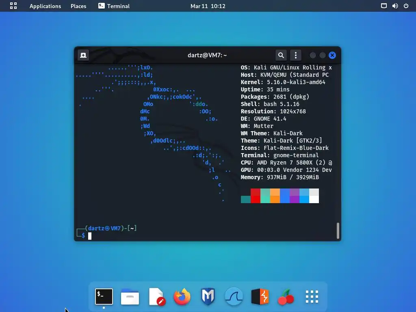The image size is (416, 312).
Task: Launch CherryTree from the dock
Action: [x=286, y=297]
